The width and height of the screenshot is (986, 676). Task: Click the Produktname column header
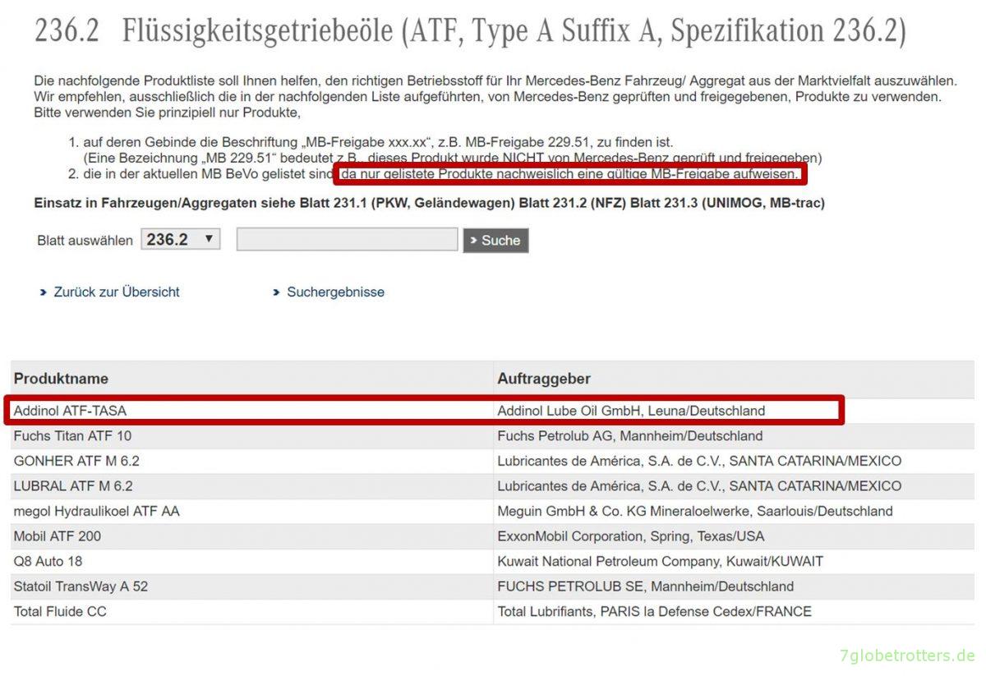click(61, 379)
